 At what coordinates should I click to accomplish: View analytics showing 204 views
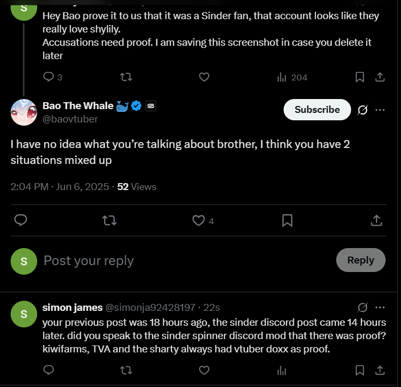coord(292,77)
